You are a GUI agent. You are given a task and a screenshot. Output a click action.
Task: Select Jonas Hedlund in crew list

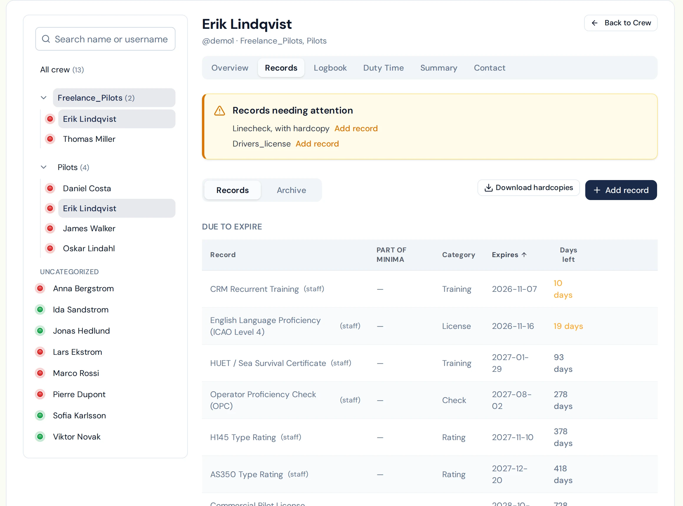point(81,331)
